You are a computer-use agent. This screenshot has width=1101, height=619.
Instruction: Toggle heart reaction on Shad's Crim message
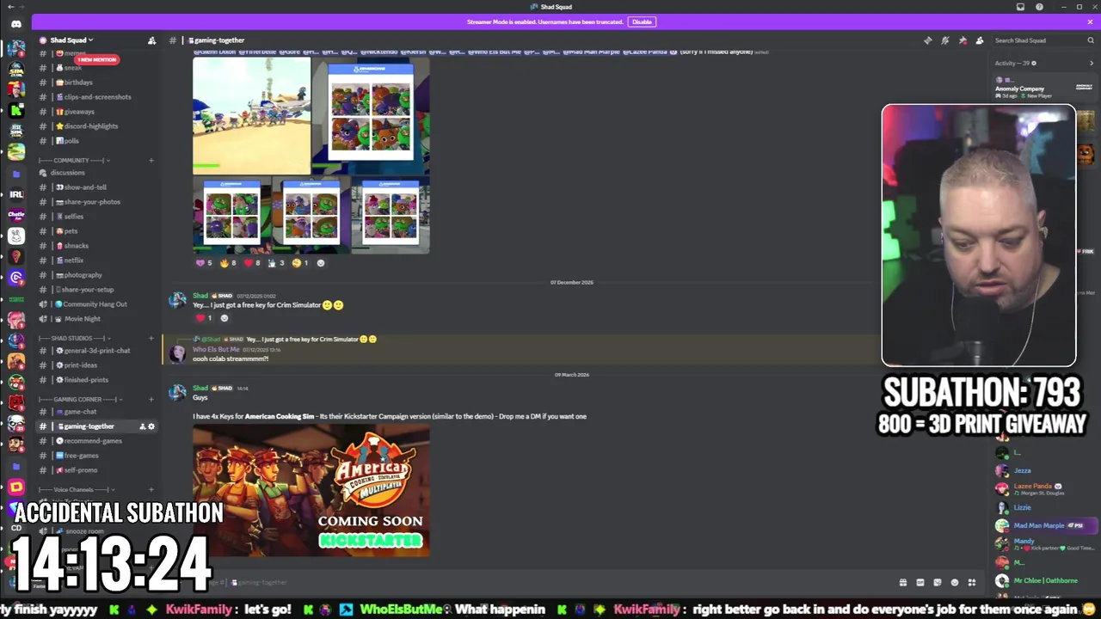pos(205,318)
